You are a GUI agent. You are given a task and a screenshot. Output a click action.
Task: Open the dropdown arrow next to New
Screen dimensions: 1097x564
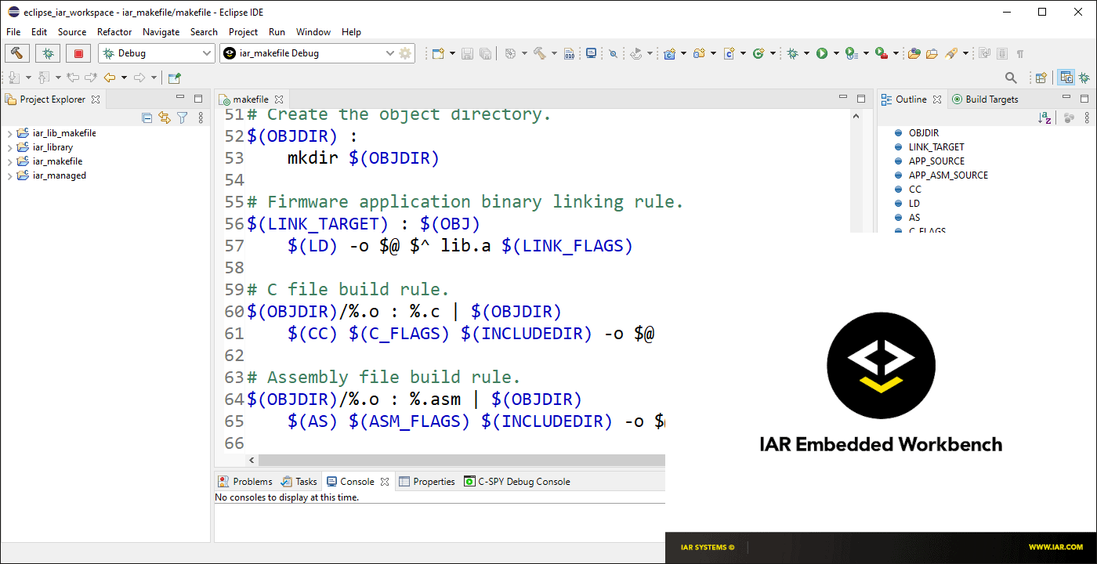point(451,53)
